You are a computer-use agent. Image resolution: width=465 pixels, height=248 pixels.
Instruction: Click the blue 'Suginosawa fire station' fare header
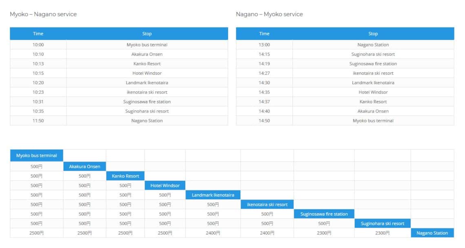click(324, 214)
